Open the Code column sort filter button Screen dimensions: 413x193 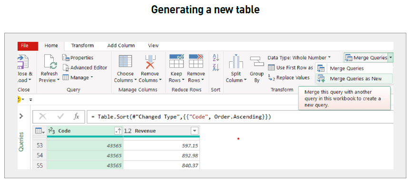[x=118, y=131]
